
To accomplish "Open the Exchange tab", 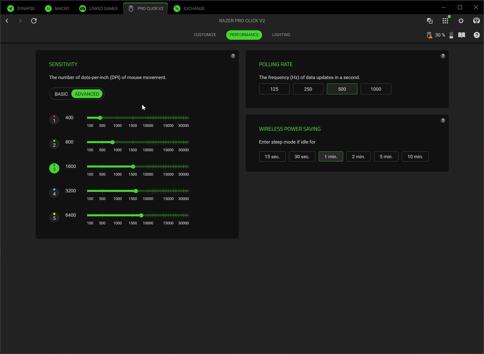I will [189, 8].
